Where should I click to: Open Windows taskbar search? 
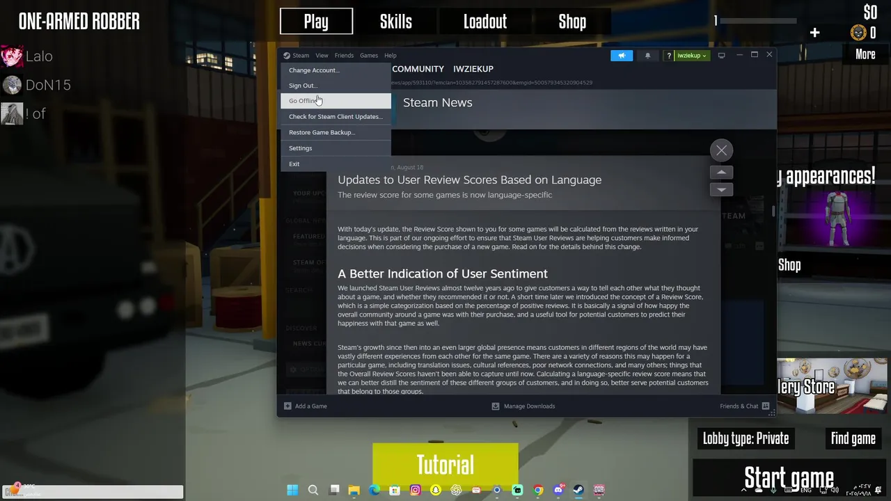(313, 490)
